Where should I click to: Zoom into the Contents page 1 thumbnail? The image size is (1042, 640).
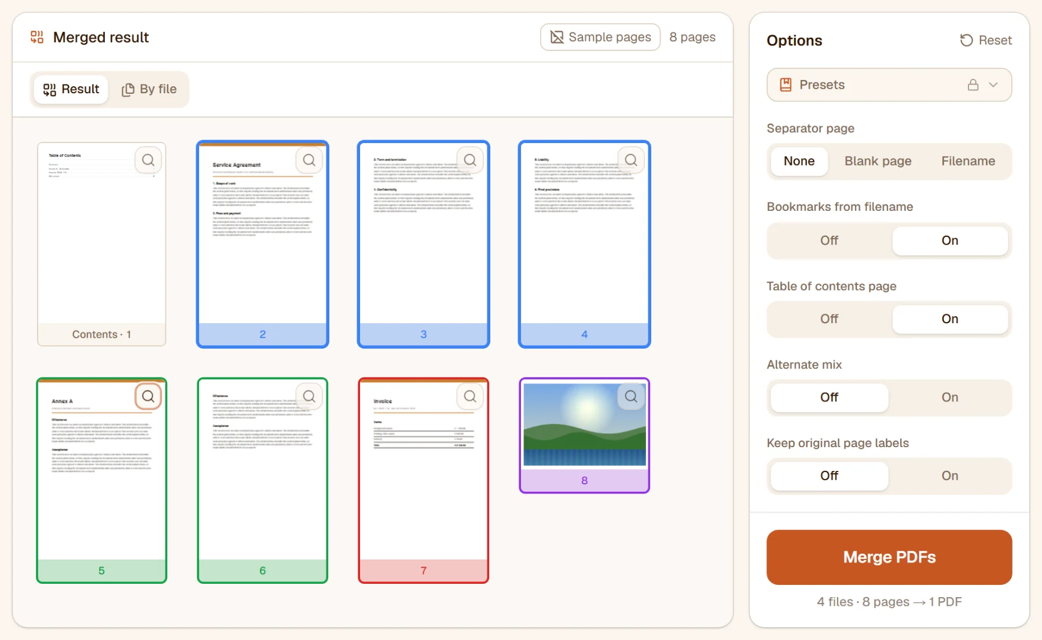point(148,160)
